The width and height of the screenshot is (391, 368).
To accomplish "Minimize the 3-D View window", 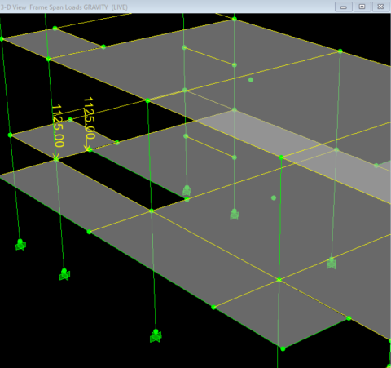I will tap(344, 7).
